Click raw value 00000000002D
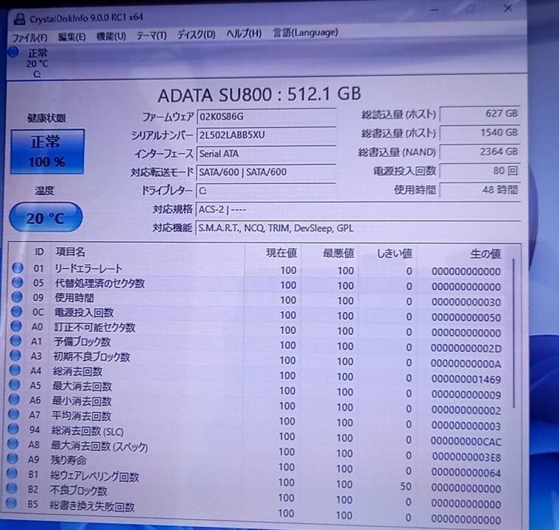 coord(466,348)
